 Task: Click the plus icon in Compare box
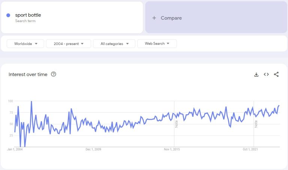154,18
